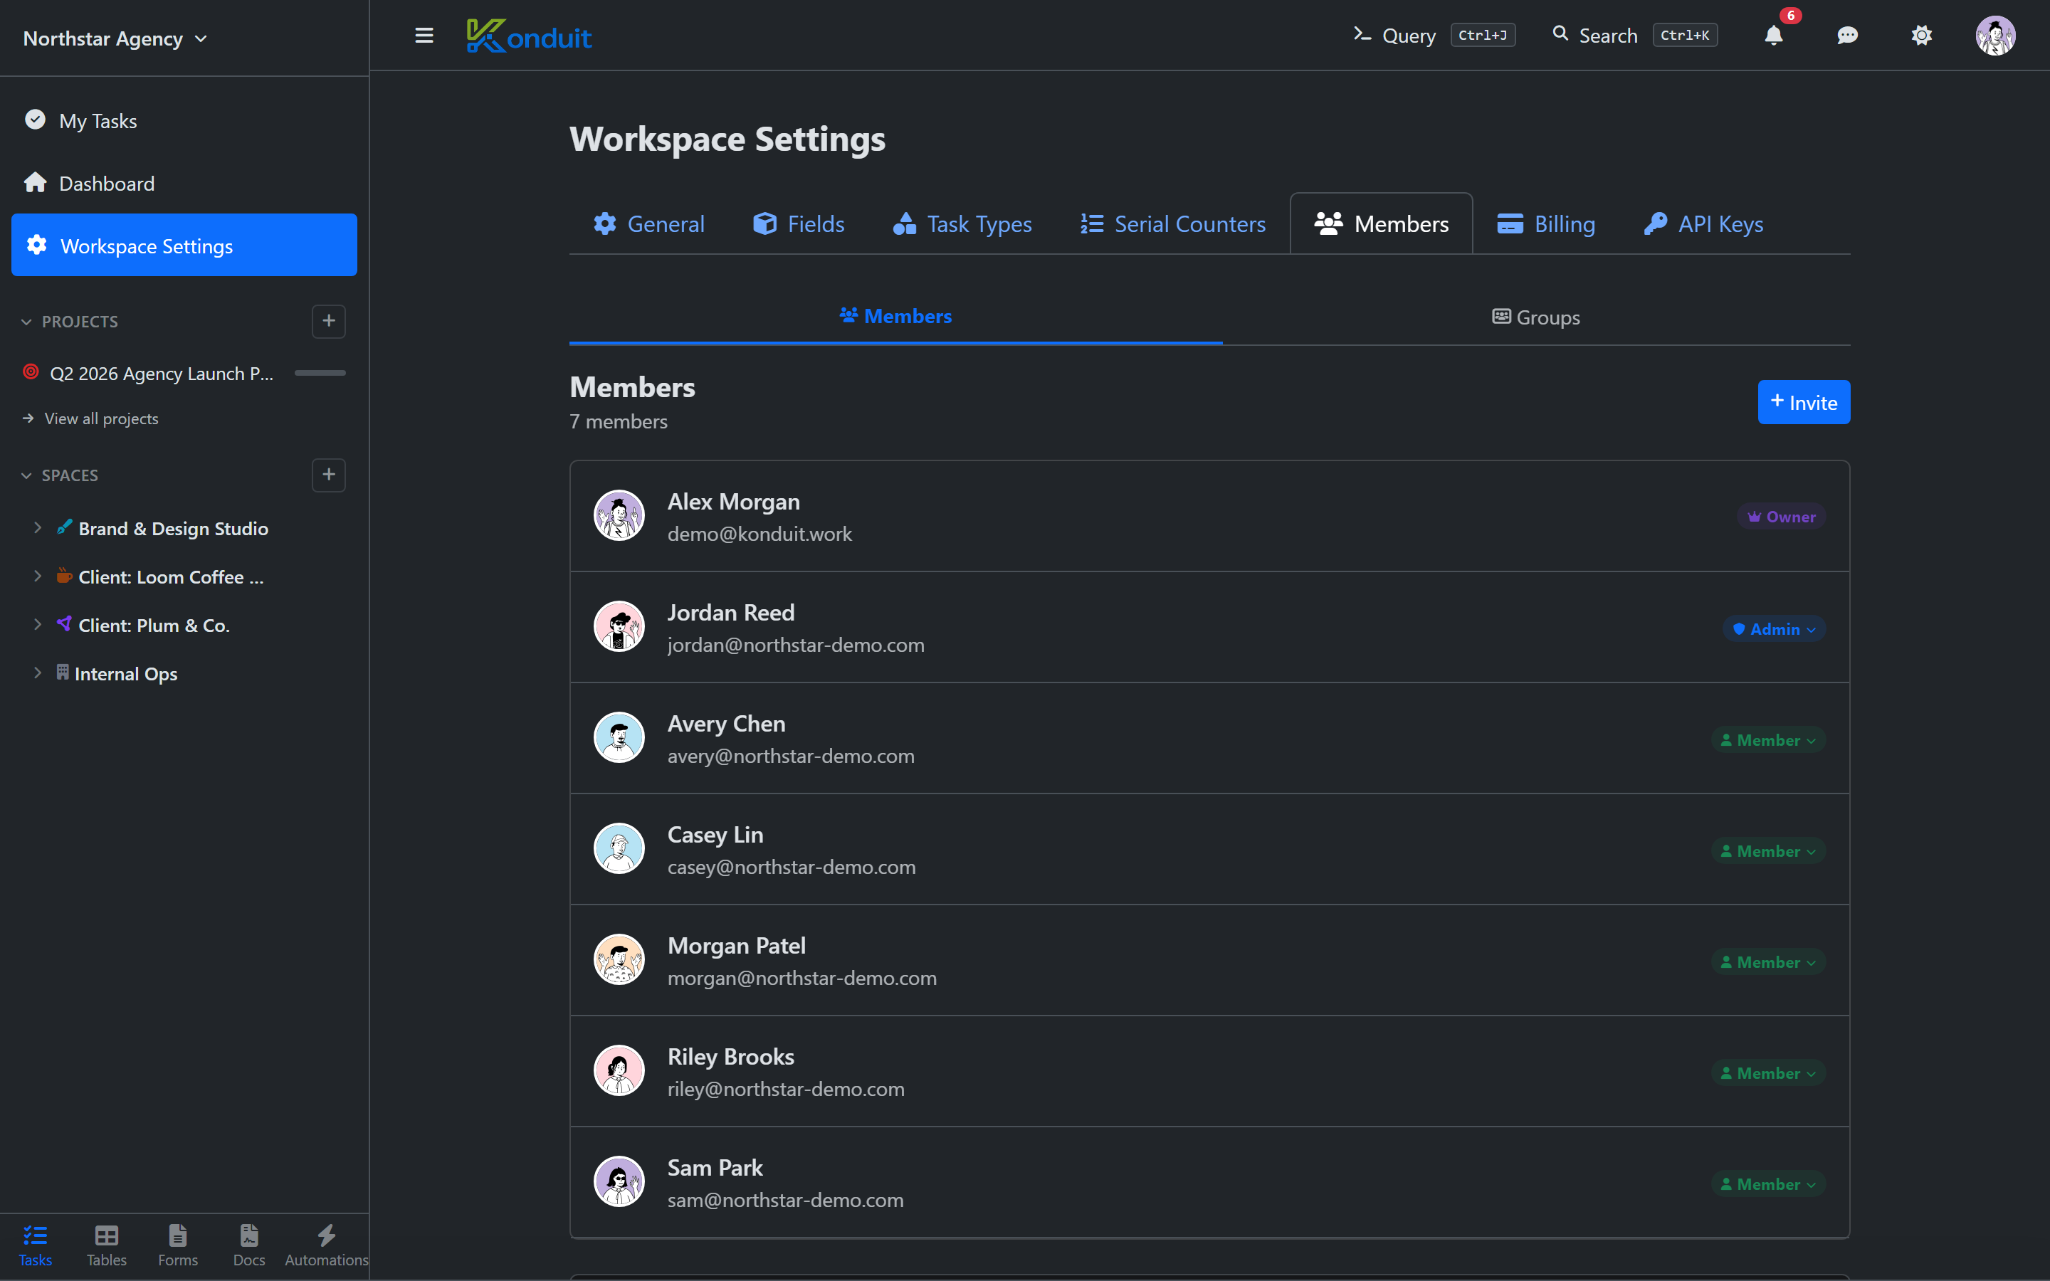The image size is (2050, 1281).
Task: Open the Search box
Action: (1634, 36)
